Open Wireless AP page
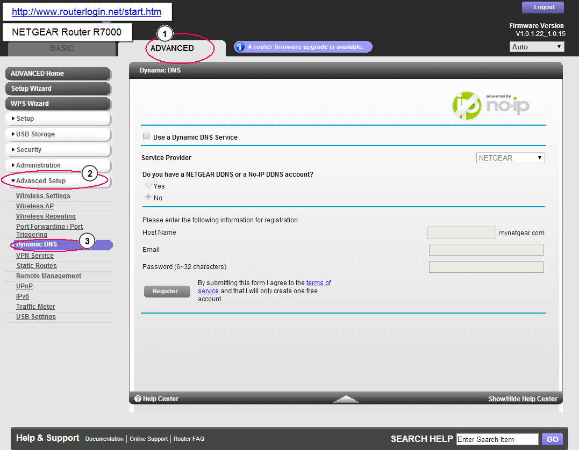 coord(35,206)
